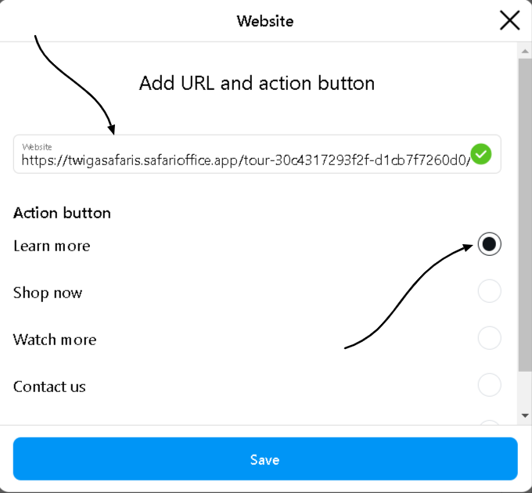Image resolution: width=532 pixels, height=493 pixels.
Task: Click into the Website URL field
Action: (235, 159)
